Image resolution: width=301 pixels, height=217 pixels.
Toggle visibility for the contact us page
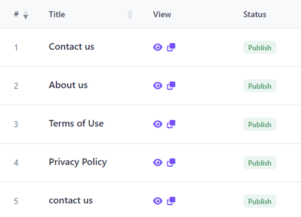pyautogui.click(x=158, y=201)
